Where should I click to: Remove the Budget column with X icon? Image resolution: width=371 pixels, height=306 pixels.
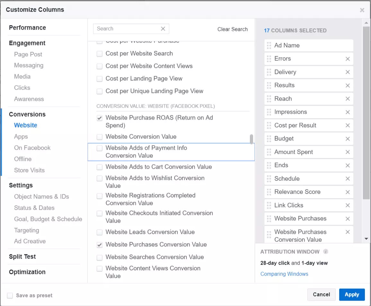coord(348,139)
